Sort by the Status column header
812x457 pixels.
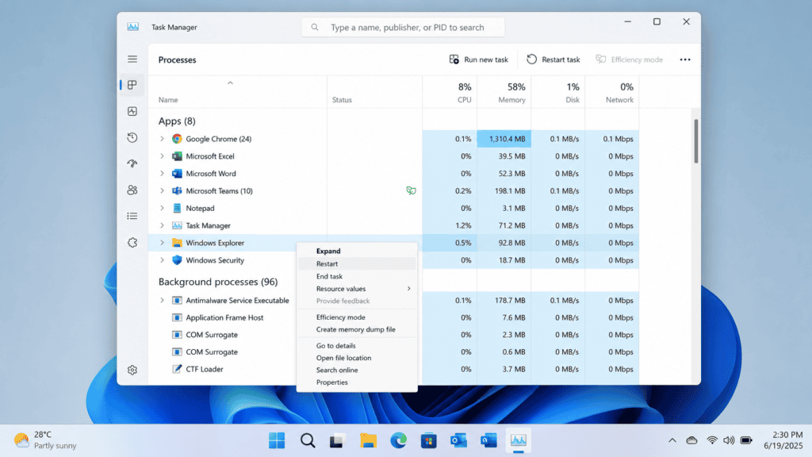tap(374, 92)
